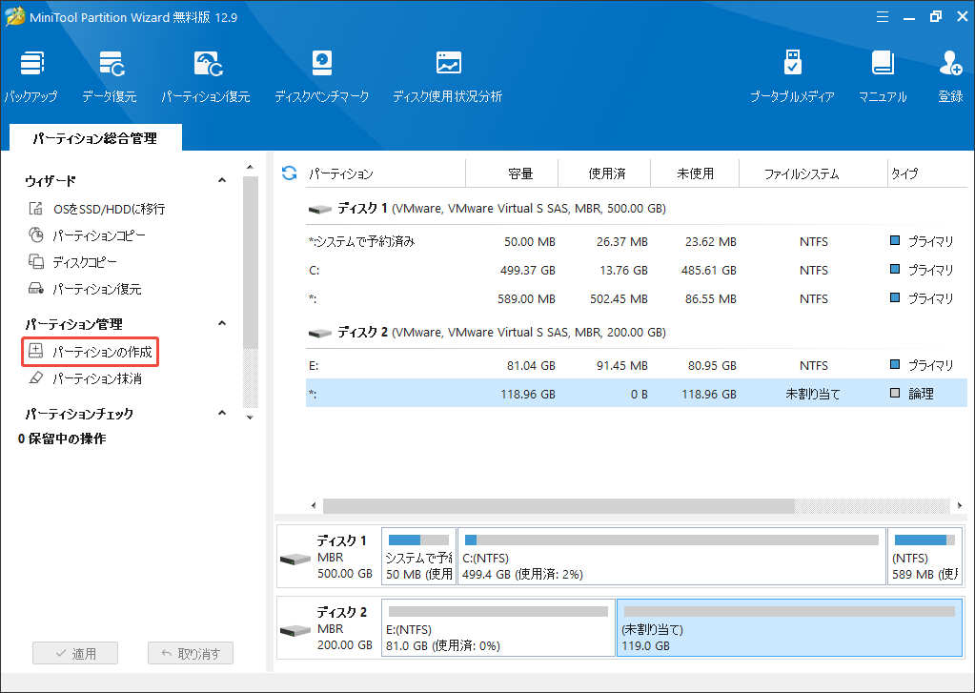This screenshot has height=693, width=975.
Task: Sort by タイプ column header
Action: coord(926,173)
